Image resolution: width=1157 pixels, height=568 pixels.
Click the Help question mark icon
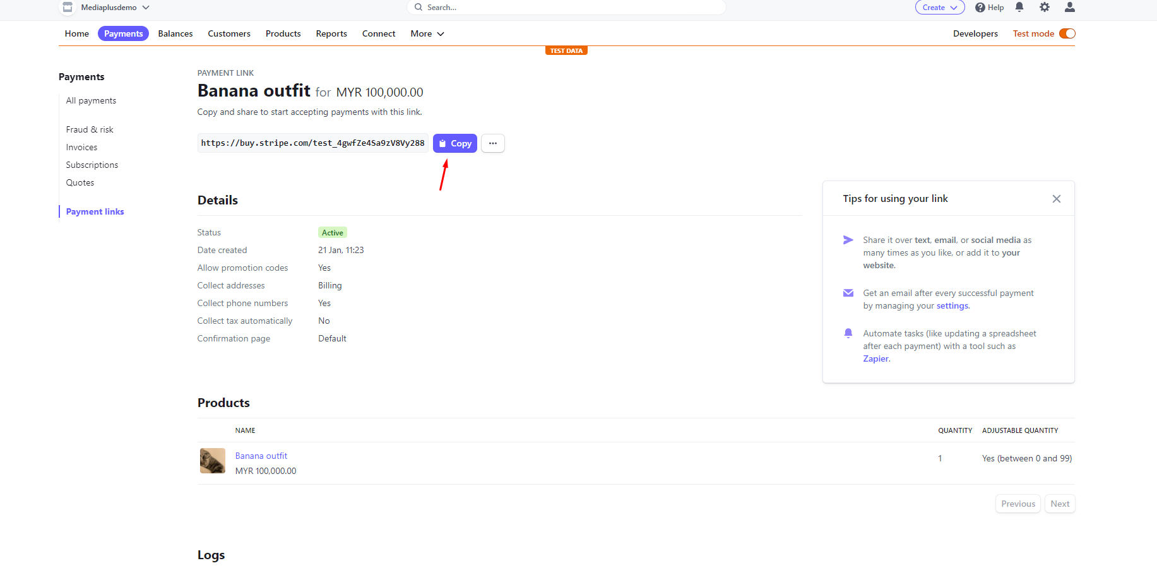pos(980,8)
